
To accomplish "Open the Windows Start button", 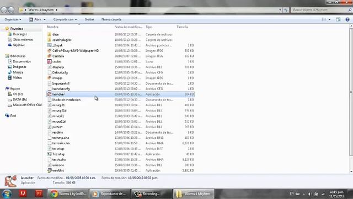I will (x=7, y=194).
